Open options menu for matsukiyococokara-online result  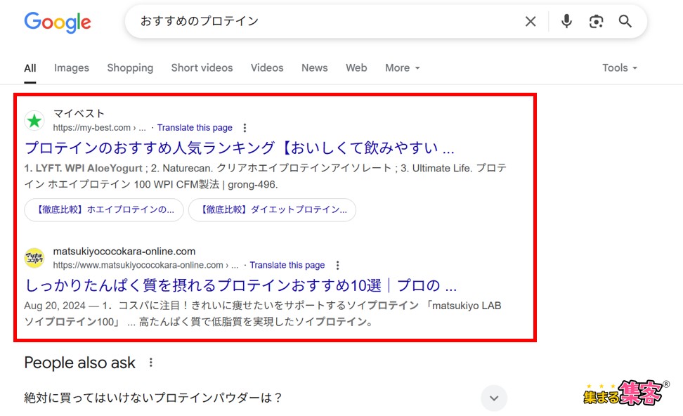pyautogui.click(x=337, y=265)
